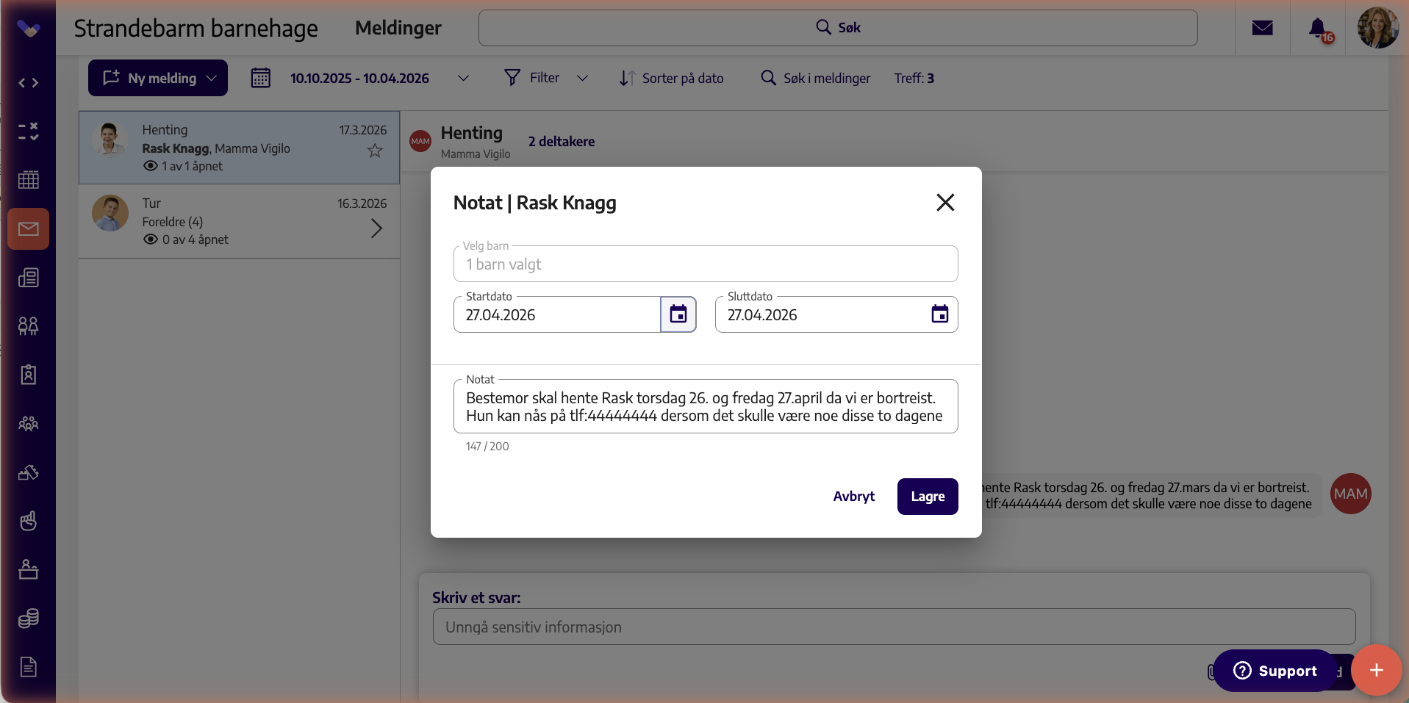Save the note with Lagre
Screen dimensions: 1409x703
click(x=928, y=497)
